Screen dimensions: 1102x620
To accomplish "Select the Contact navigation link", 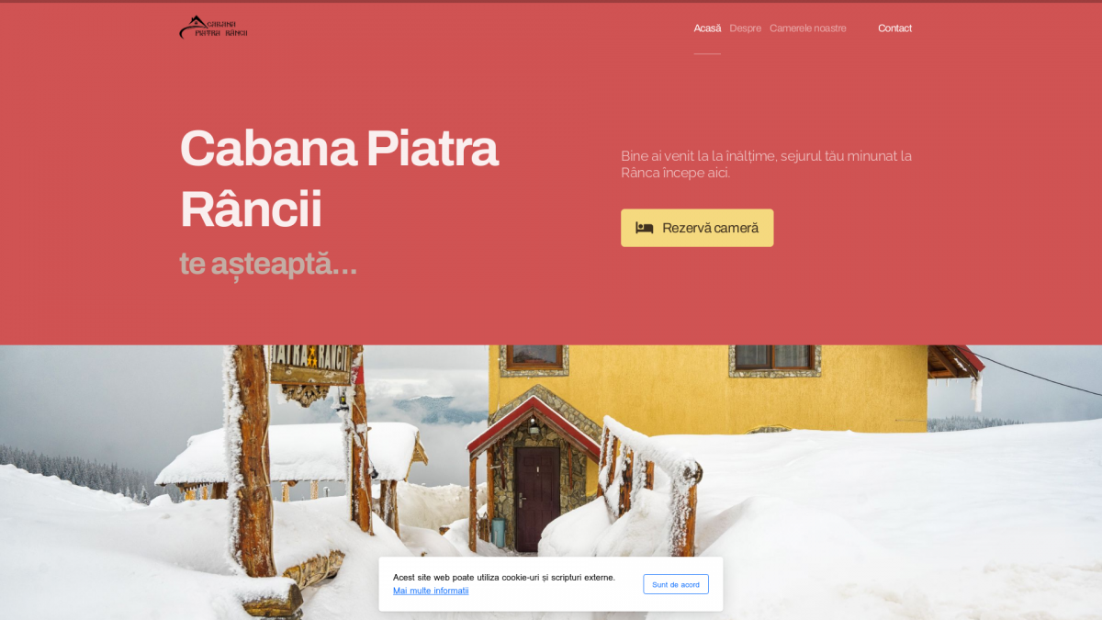I will (894, 28).
